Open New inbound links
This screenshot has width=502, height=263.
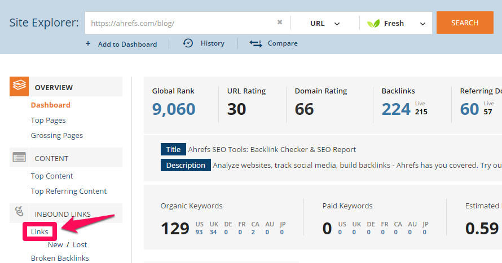tap(55, 245)
